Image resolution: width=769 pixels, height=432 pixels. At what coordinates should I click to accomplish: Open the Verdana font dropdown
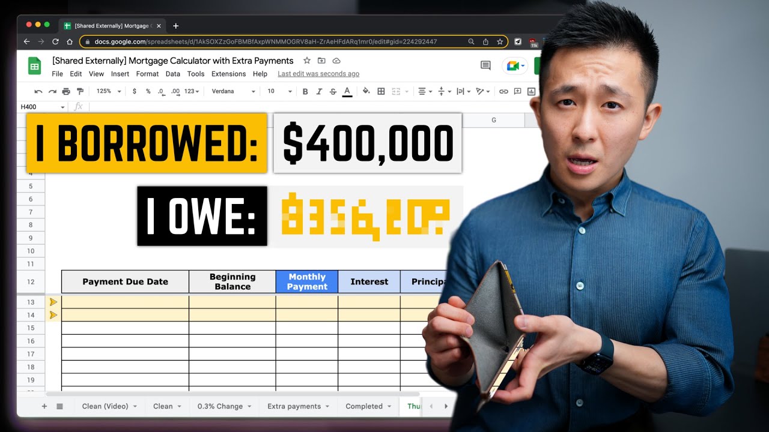pyautogui.click(x=233, y=91)
